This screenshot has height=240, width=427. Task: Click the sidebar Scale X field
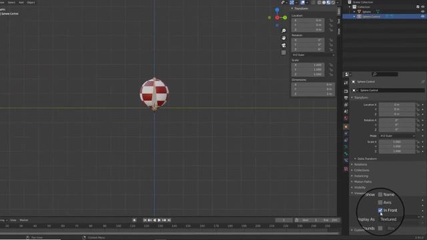click(x=308, y=65)
